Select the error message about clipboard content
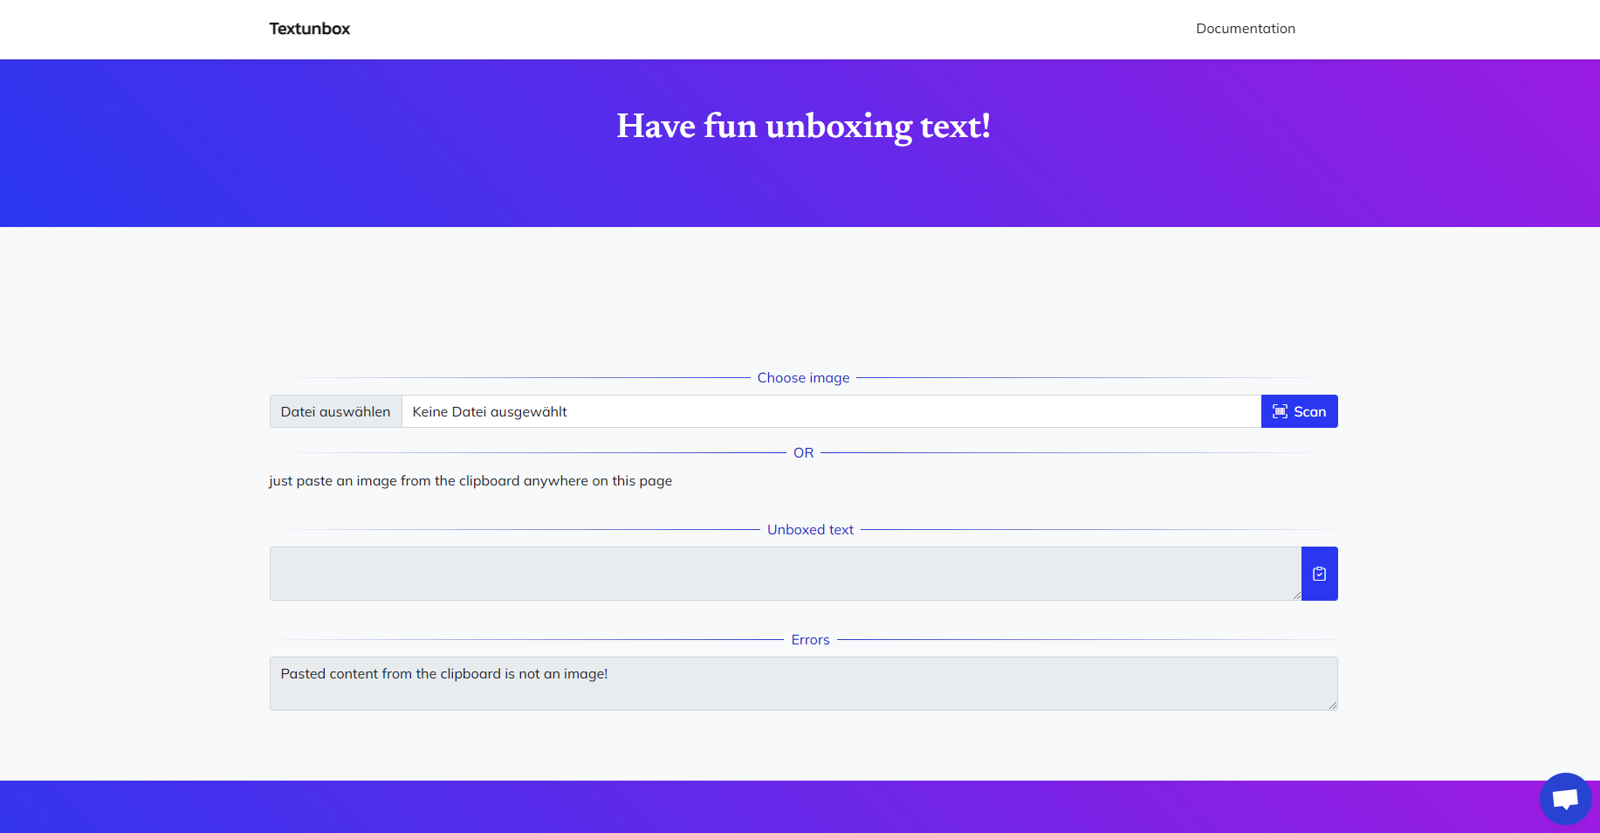The width and height of the screenshot is (1600, 833). coord(443,673)
